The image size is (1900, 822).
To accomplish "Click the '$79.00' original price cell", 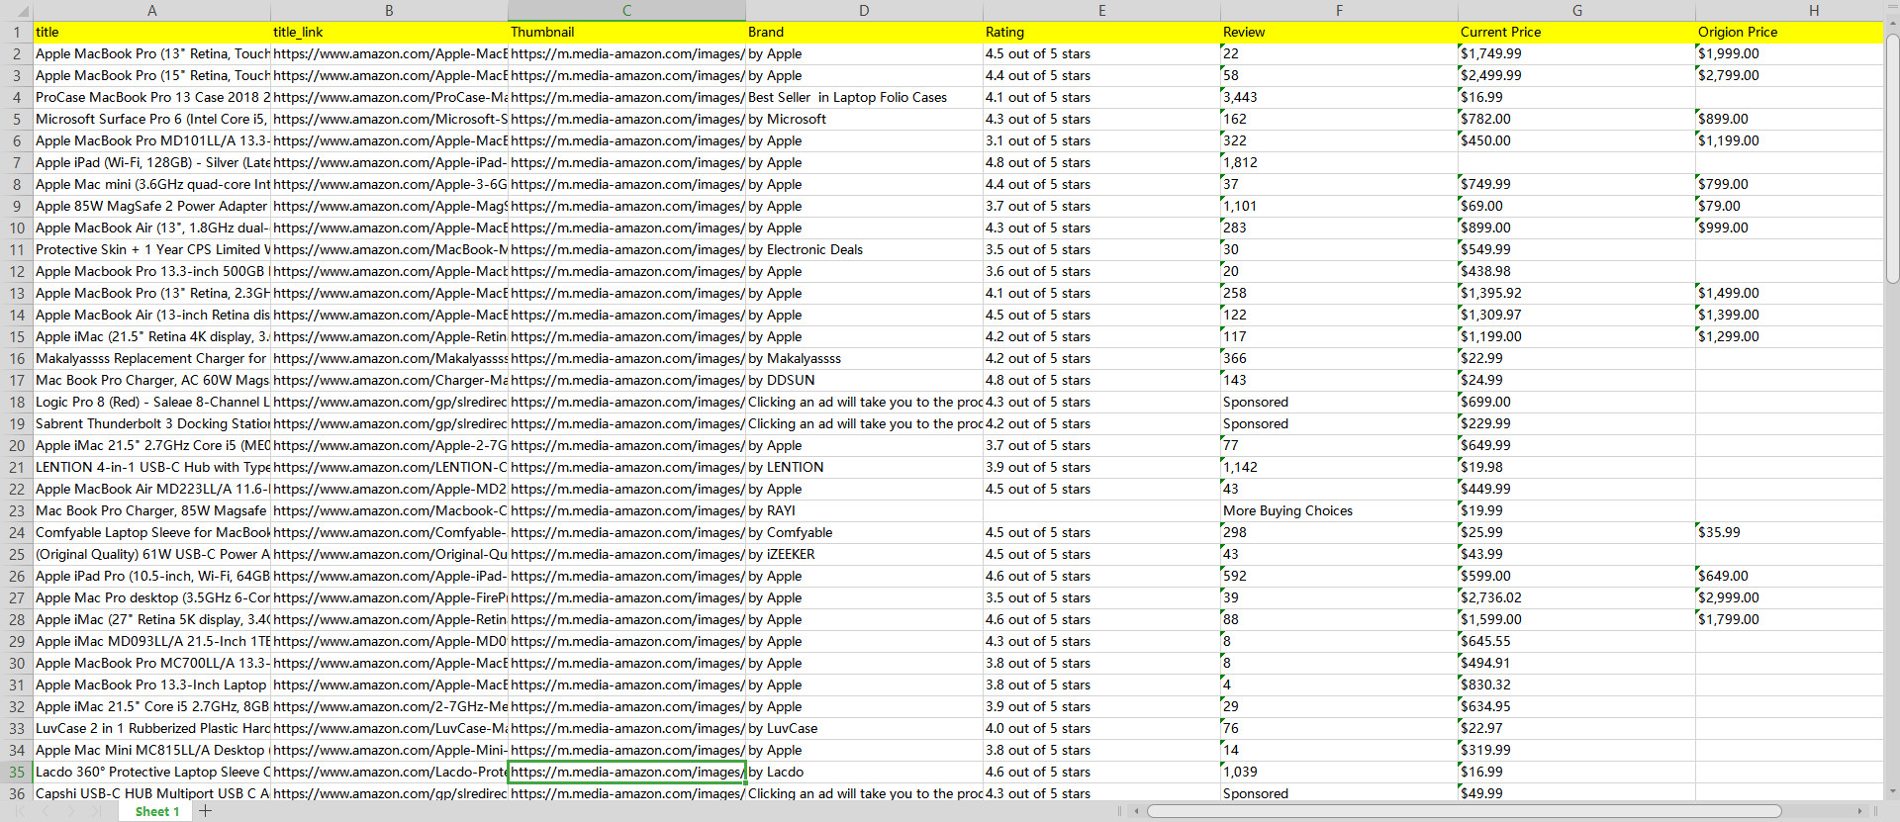I will pos(1789,206).
